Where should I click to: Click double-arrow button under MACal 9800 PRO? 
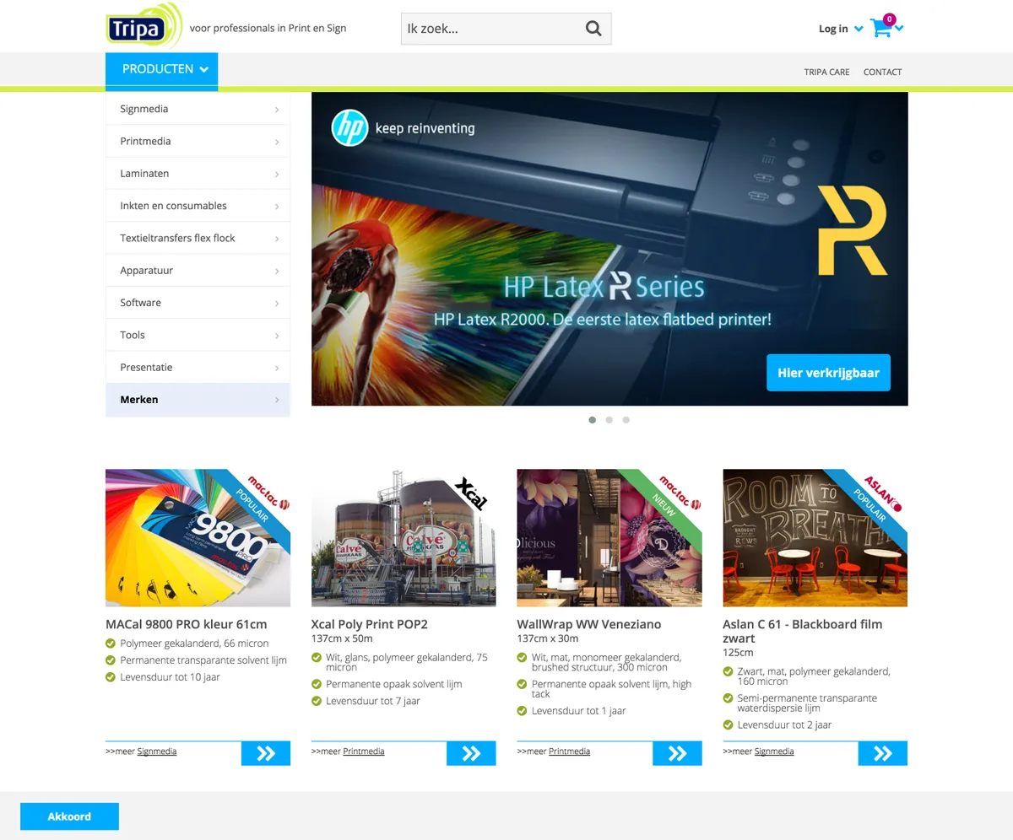pos(266,753)
